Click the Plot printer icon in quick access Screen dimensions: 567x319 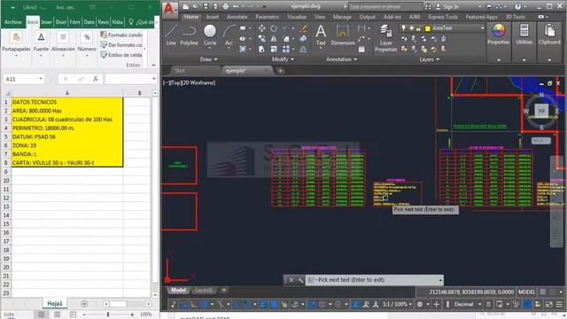(x=226, y=6)
